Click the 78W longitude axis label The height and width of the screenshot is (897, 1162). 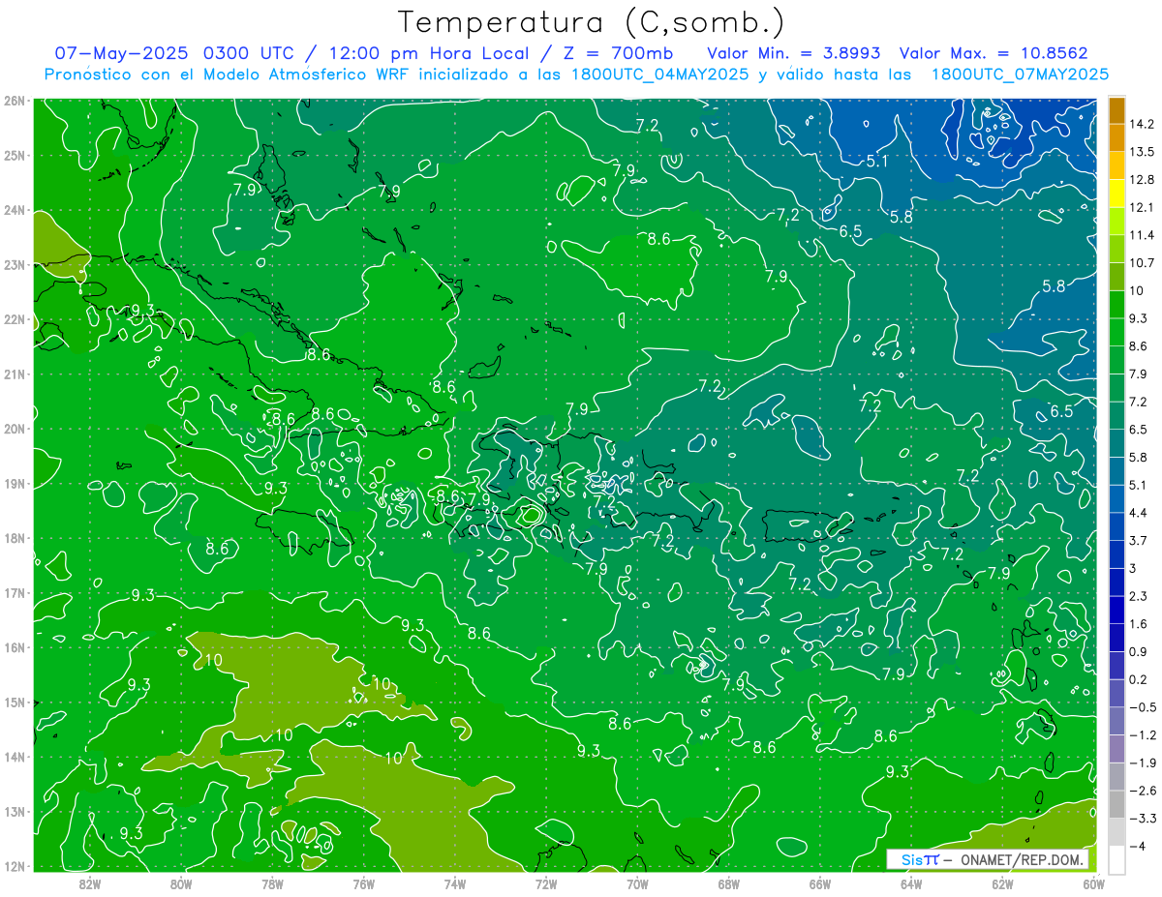(272, 883)
